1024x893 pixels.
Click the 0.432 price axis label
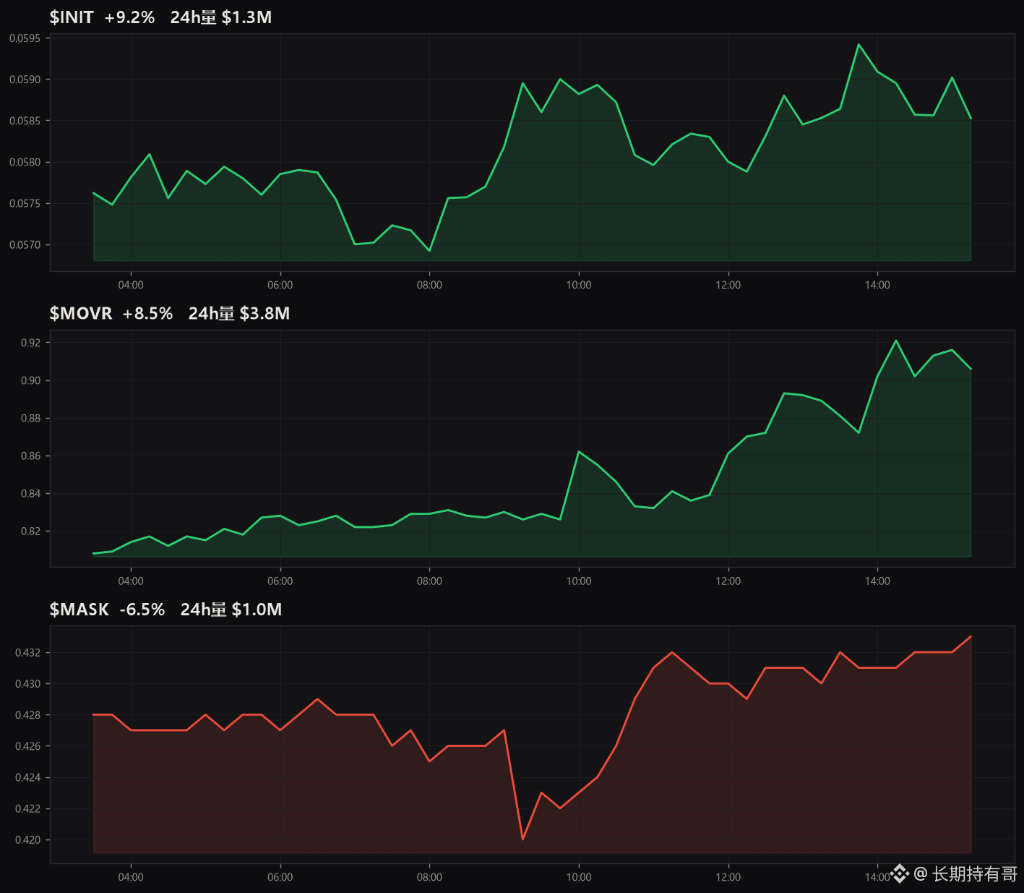28,652
